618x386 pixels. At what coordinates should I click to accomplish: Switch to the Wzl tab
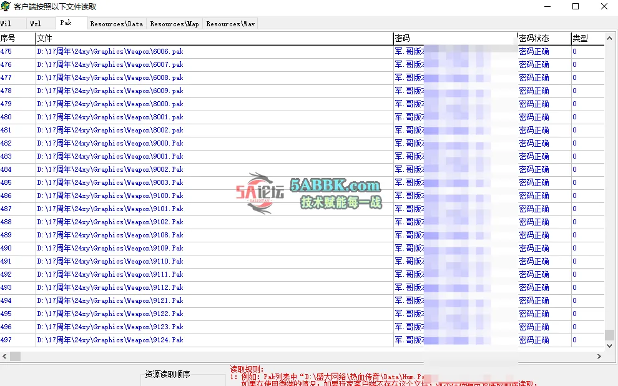click(41, 24)
